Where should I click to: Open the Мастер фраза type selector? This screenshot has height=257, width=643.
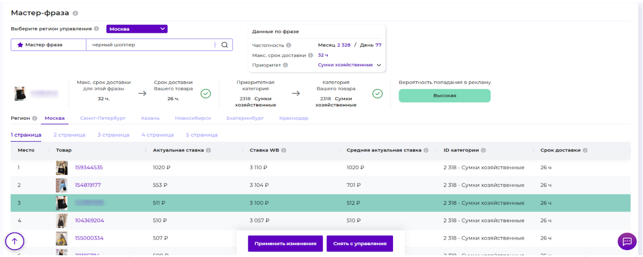pos(48,45)
